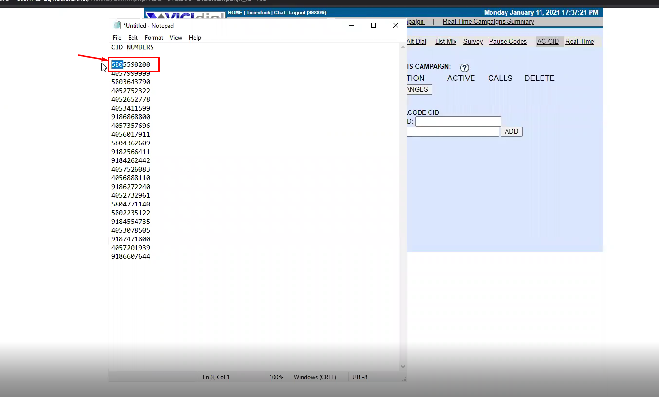Open the Help menu in Notepad
The image size is (659, 397).
pos(195,38)
